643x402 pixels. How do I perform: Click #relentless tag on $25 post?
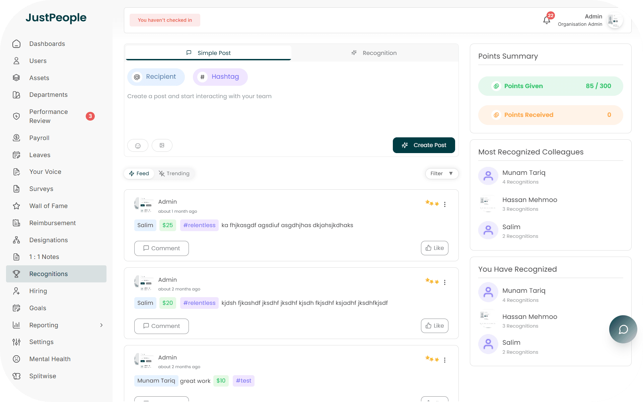pos(199,225)
